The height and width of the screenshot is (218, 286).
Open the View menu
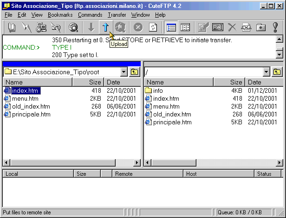point(37,15)
